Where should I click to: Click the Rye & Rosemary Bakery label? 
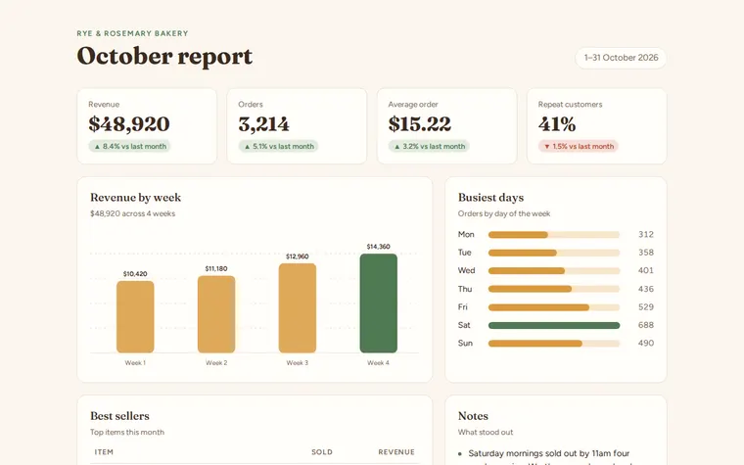(x=132, y=33)
